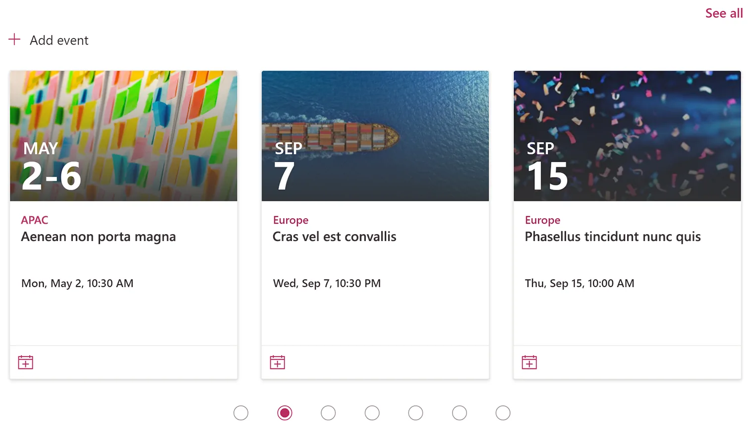
Task: Add the May 2-6 event to calendar
Action: pyautogui.click(x=26, y=363)
